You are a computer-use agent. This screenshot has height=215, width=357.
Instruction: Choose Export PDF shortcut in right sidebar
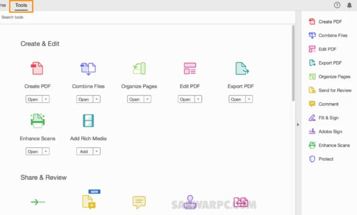325,63
